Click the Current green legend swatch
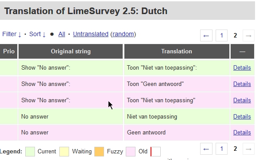This screenshot has height=160, width=259. click(30, 152)
